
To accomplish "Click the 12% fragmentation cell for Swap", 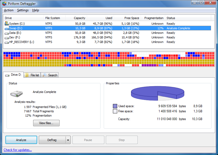I will click(x=160, y=28).
